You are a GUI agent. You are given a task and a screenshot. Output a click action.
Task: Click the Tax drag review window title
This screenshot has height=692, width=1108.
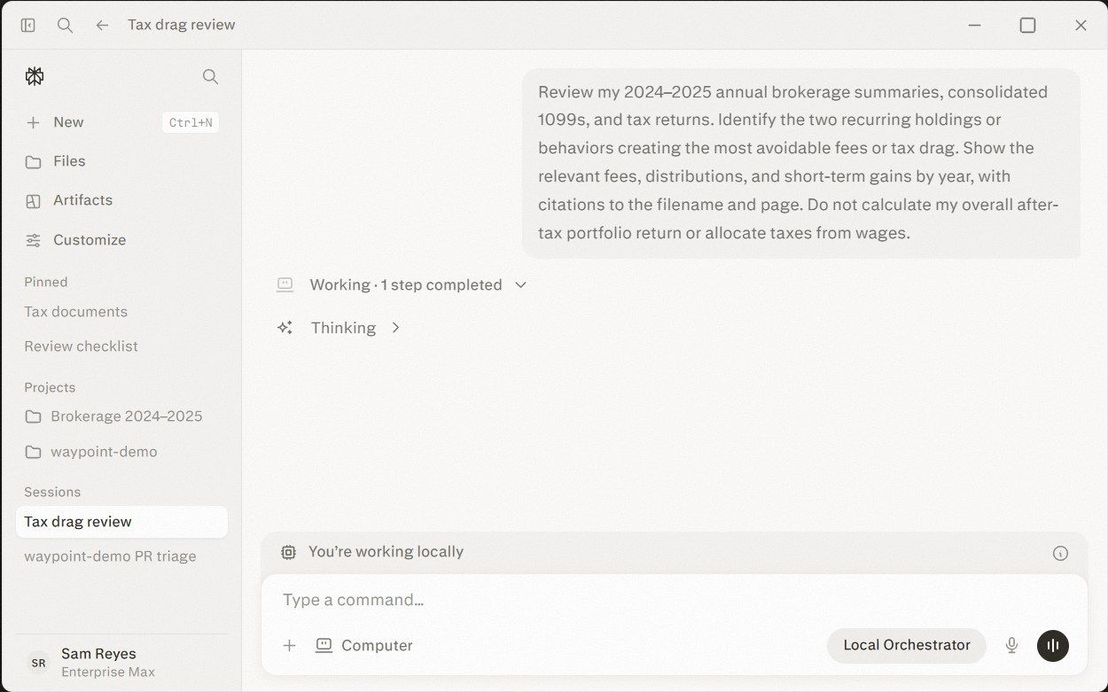click(182, 25)
